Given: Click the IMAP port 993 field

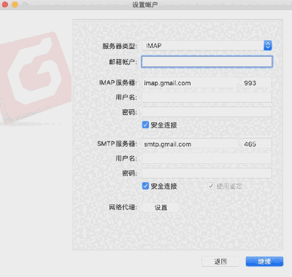Looking at the screenshot, I should (x=256, y=83).
